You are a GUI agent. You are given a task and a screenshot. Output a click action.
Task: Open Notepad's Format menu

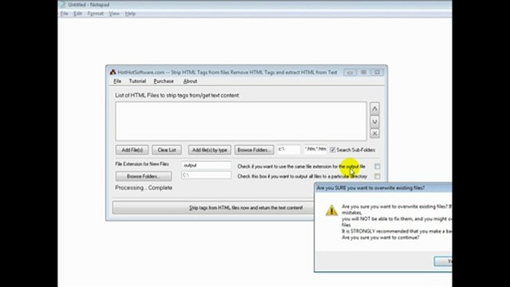(x=95, y=14)
